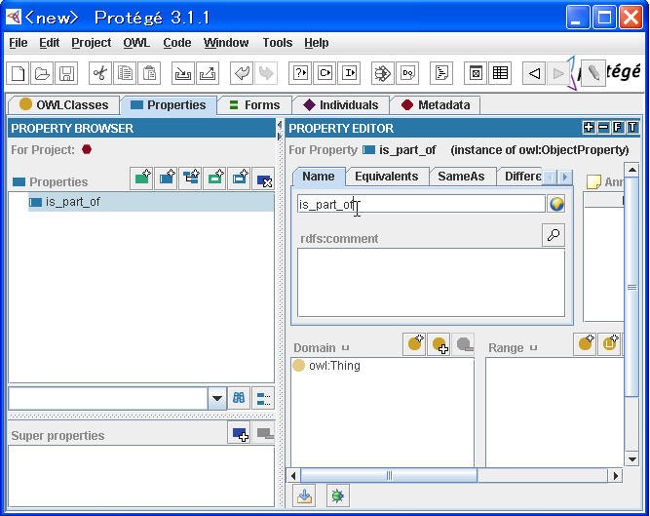Screen dimensions: 650x516
Task: Click the Create Range class icon
Action: [x=585, y=343]
